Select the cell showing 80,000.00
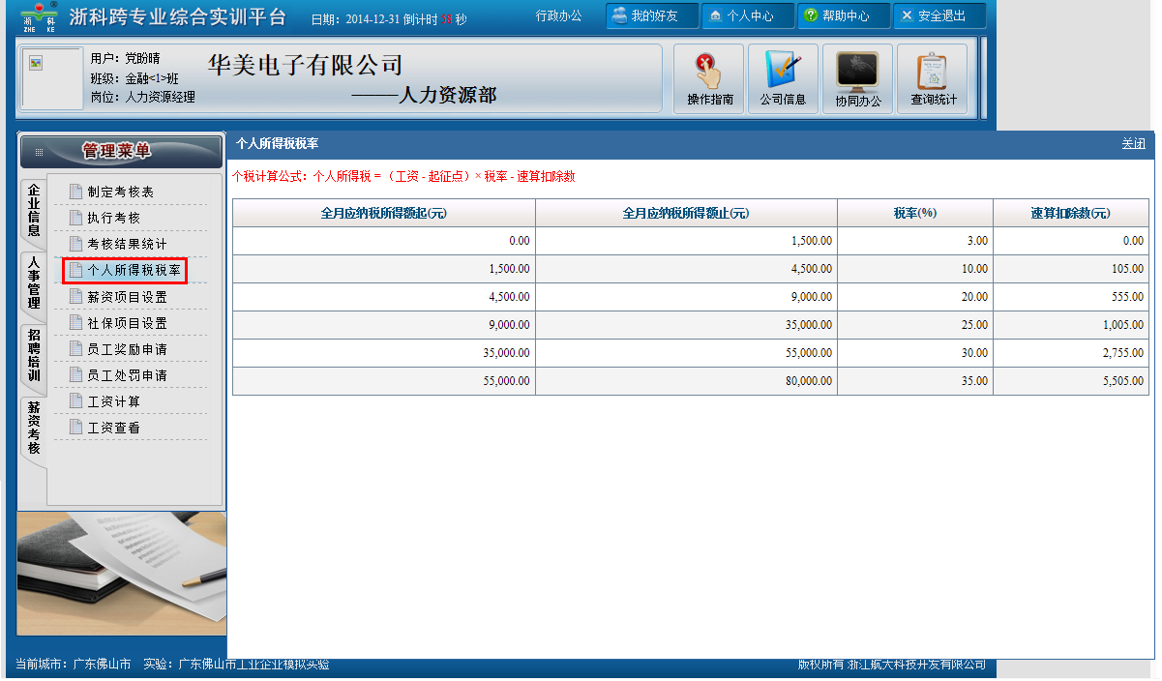Image resolution: width=1162 pixels, height=681 pixels. coord(686,381)
